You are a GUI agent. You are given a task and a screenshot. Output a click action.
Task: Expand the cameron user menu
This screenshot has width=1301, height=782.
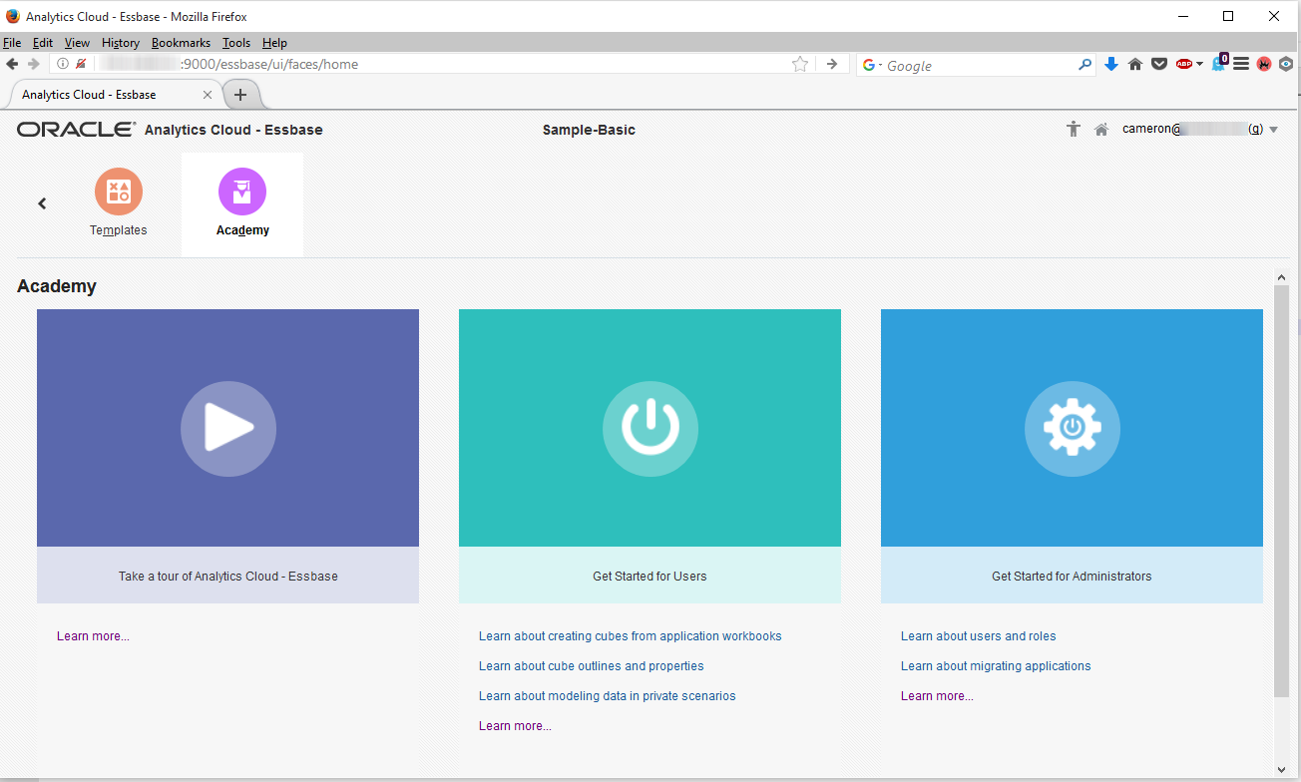point(1273,130)
